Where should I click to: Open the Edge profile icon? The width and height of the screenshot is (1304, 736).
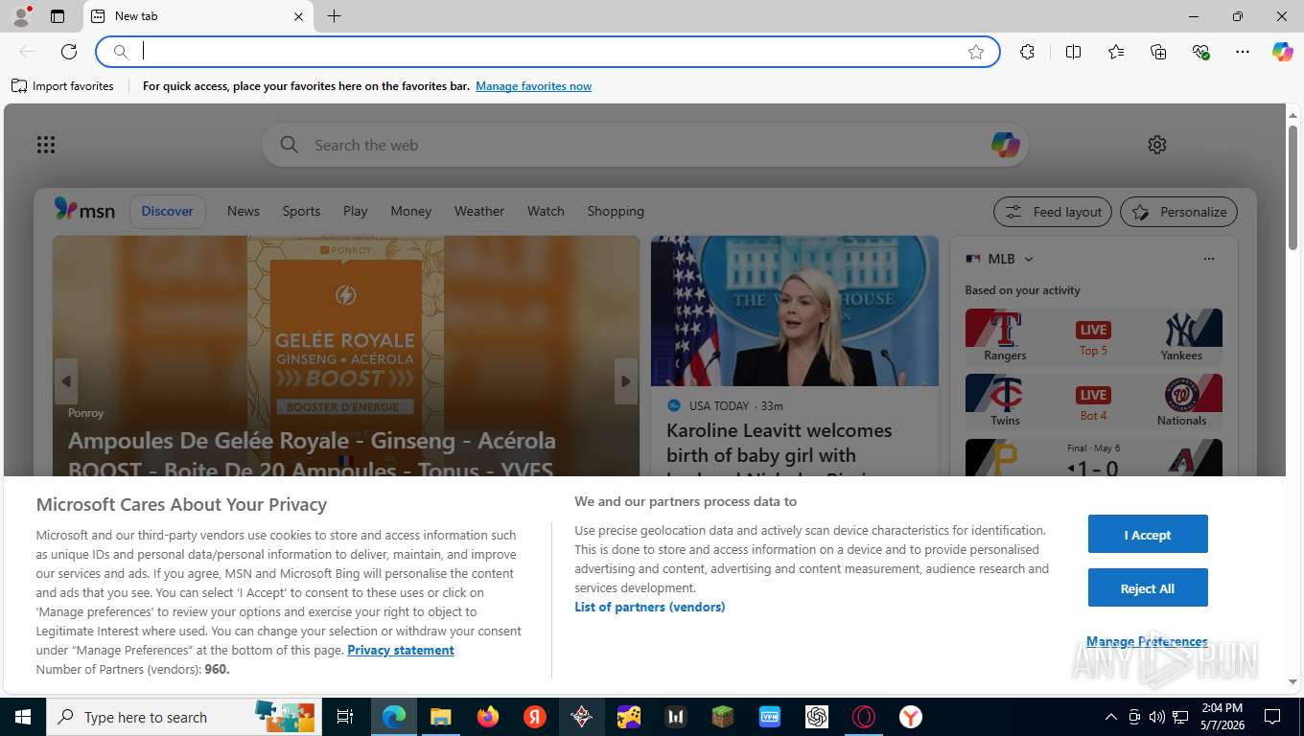point(20,16)
